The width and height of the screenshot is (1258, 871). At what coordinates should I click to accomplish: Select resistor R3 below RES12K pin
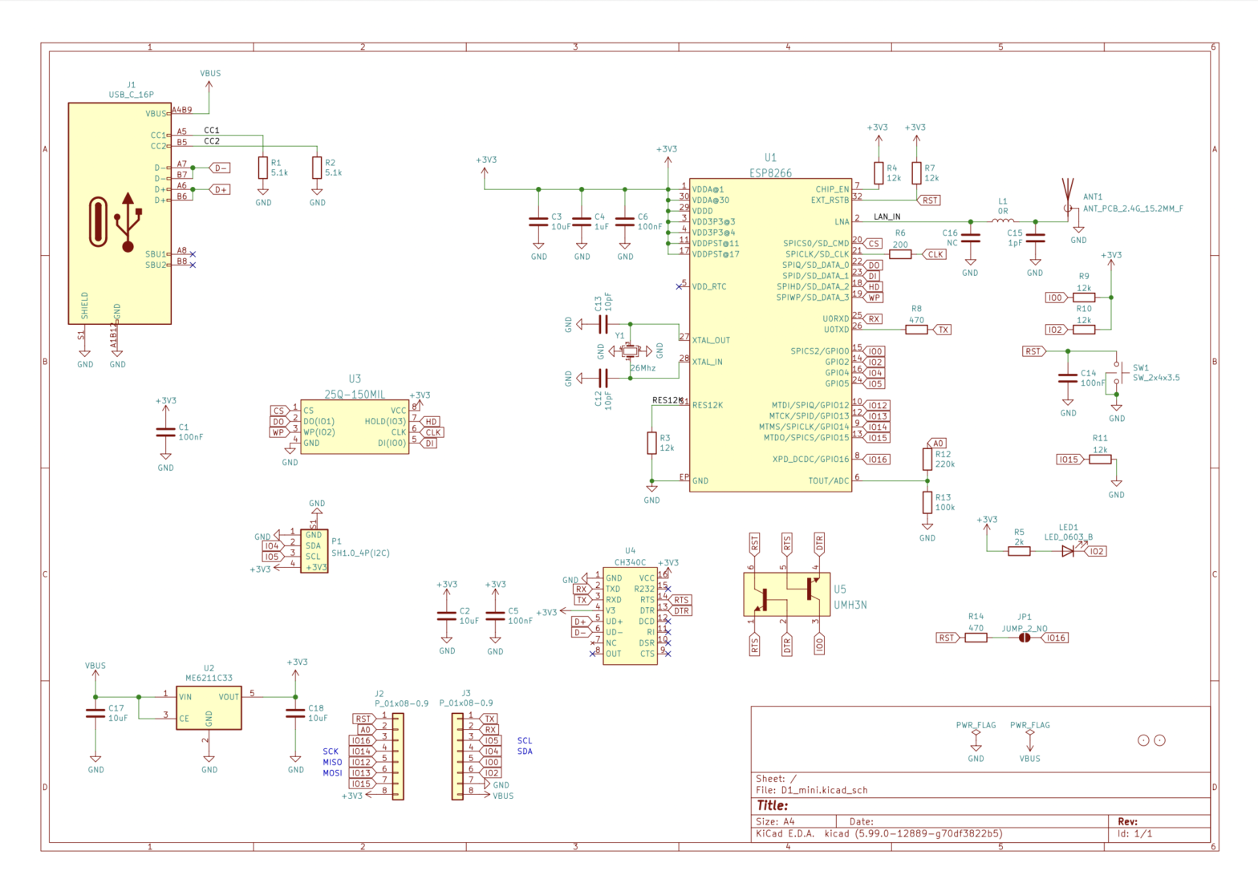click(x=651, y=443)
